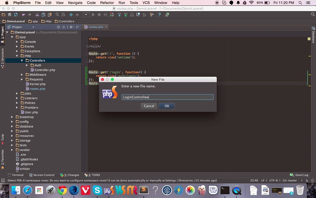Expand the bootstrap folder
The image size is (316, 198).
pos(12,117)
